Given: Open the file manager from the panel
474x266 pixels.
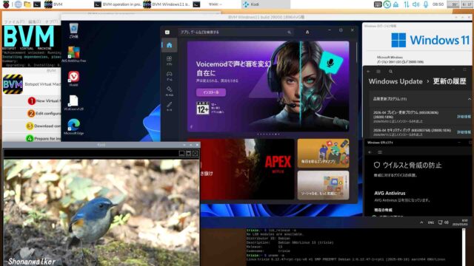Looking at the screenshot, I should [x=27, y=4].
